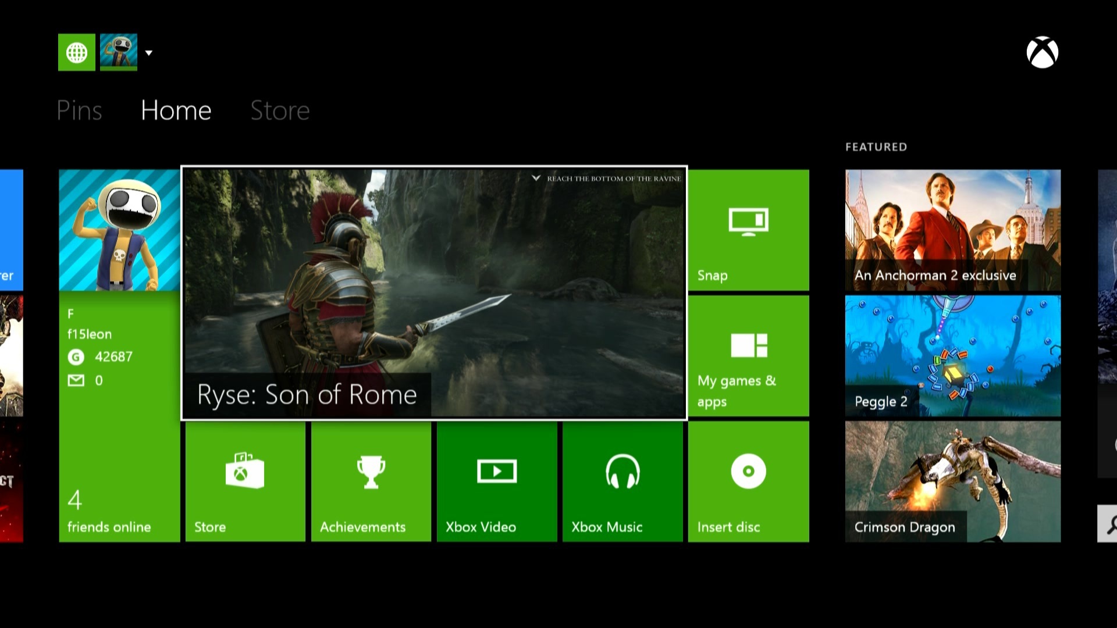The width and height of the screenshot is (1117, 628).
Task: Switch to the Home tab
Action: click(176, 110)
